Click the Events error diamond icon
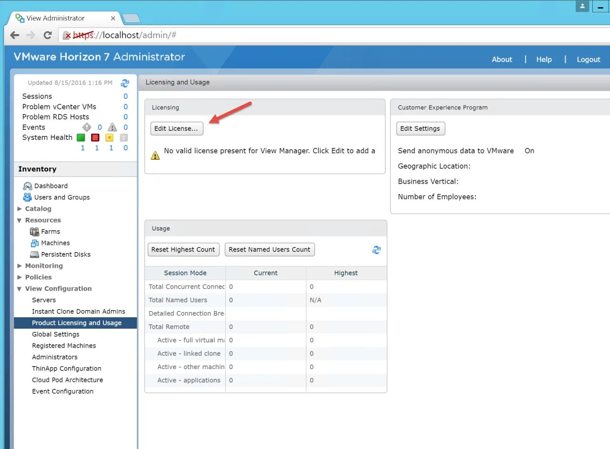The image size is (610, 449). tap(86, 127)
